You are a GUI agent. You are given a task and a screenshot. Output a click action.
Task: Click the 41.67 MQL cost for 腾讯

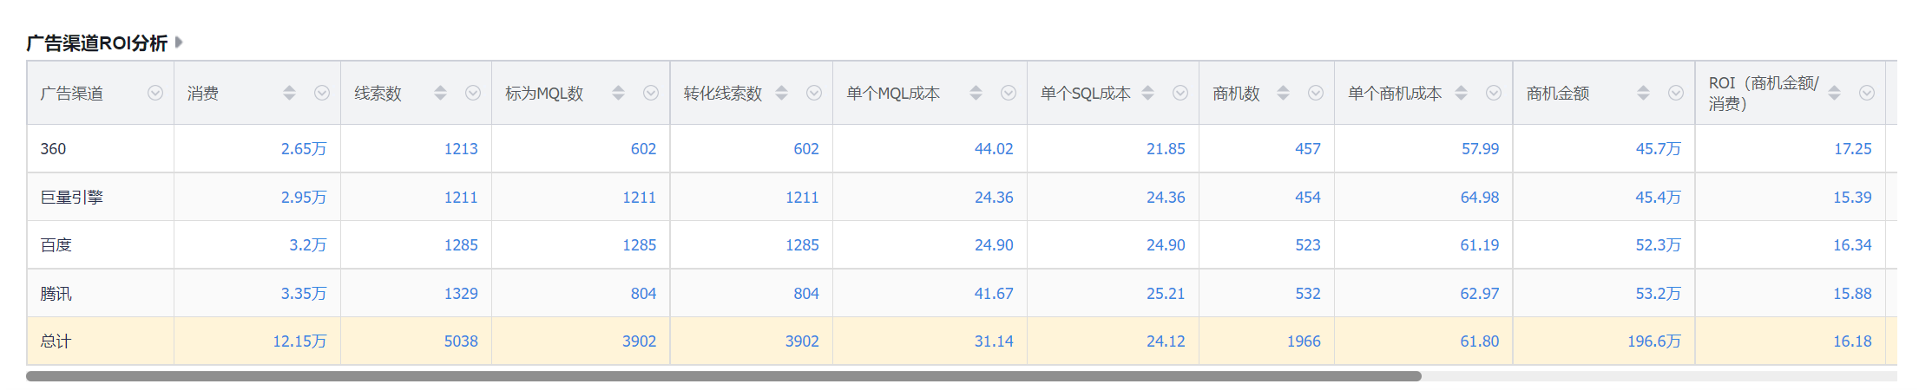[x=994, y=294]
